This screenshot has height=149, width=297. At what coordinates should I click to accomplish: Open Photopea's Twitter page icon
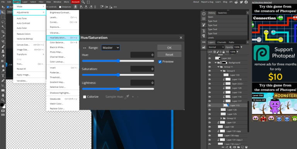pyautogui.click(x=241, y=2)
